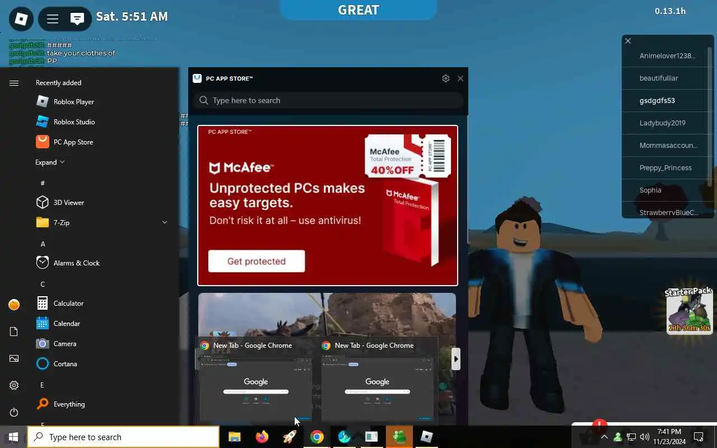The height and width of the screenshot is (448, 717).
Task: Open Settings gear in Start sidebar
Action: point(14,385)
